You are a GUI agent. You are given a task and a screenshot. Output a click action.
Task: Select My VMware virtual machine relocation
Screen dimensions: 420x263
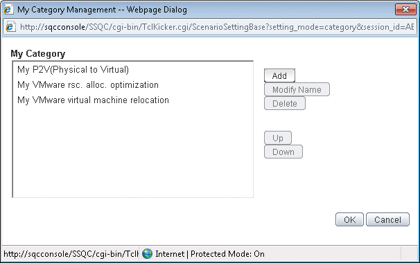[x=93, y=100]
